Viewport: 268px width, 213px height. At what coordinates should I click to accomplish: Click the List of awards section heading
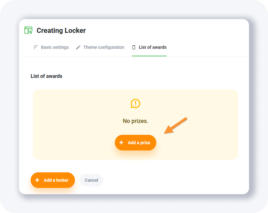[x=46, y=76]
